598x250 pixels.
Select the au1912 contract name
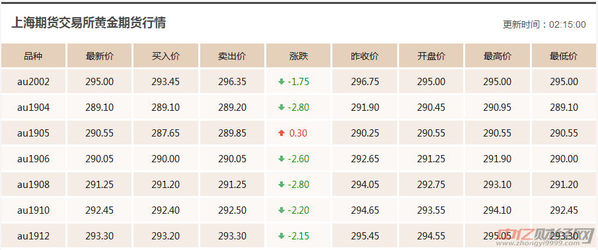(x=33, y=236)
